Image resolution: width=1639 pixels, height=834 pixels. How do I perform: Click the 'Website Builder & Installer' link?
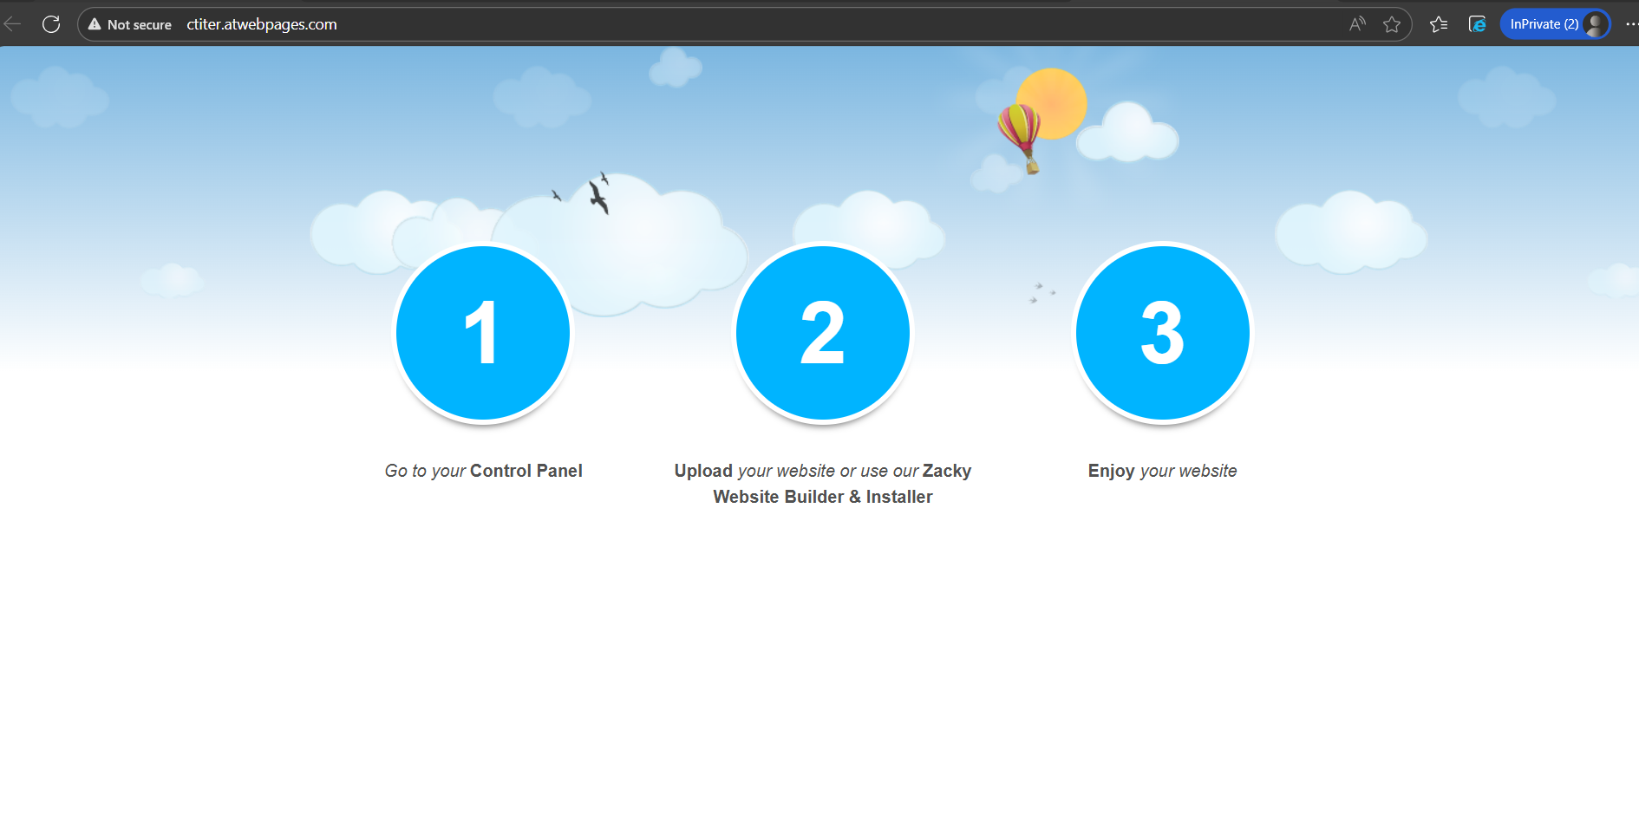(823, 497)
